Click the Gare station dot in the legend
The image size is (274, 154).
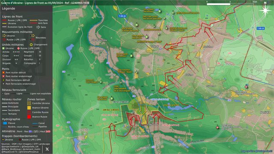coord(3,94)
